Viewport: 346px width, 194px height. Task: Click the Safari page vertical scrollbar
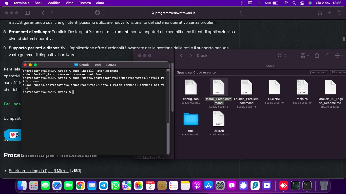pyautogui.click(x=344, y=39)
